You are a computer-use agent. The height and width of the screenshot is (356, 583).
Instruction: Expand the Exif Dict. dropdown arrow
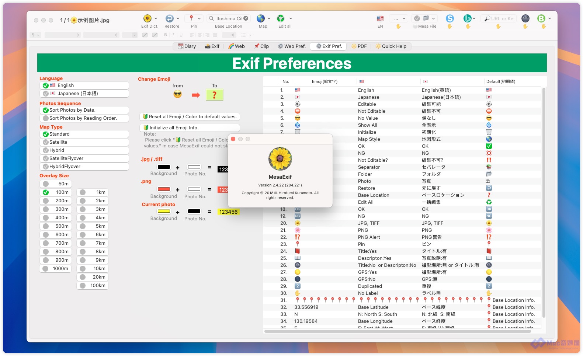[156, 18]
